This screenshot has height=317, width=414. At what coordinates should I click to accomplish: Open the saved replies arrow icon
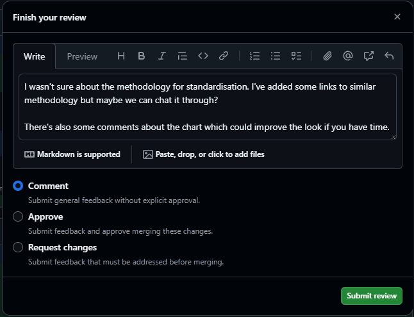tap(389, 56)
